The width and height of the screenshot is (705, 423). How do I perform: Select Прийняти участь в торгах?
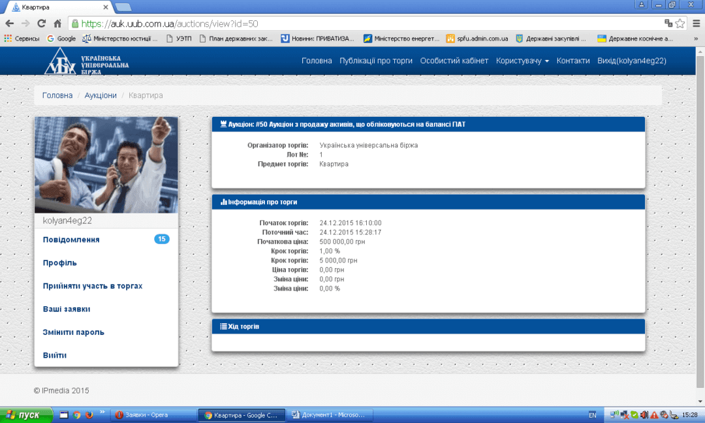click(x=93, y=286)
